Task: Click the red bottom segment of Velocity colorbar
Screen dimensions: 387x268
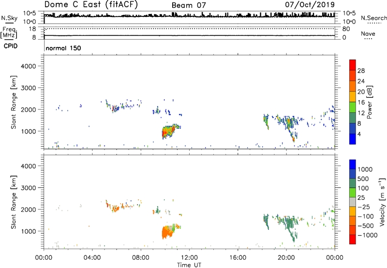Action: [353, 239]
